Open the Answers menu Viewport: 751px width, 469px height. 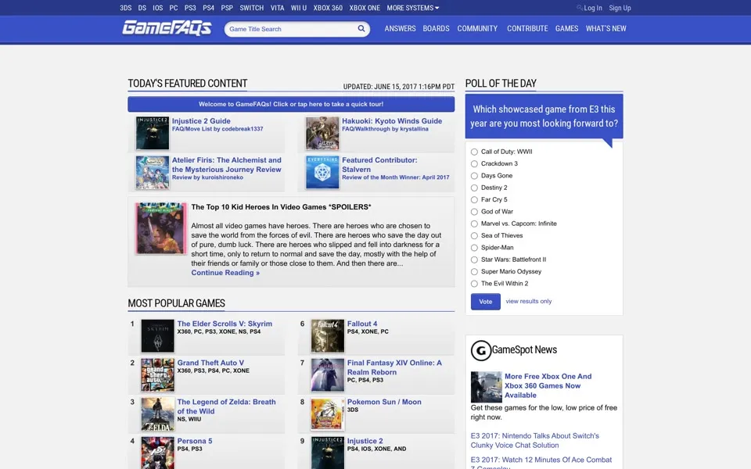click(x=400, y=29)
